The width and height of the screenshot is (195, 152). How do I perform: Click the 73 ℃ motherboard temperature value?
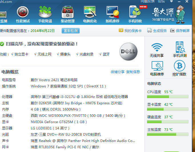coord(168,130)
